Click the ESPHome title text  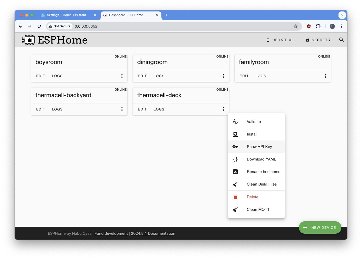coord(63,40)
